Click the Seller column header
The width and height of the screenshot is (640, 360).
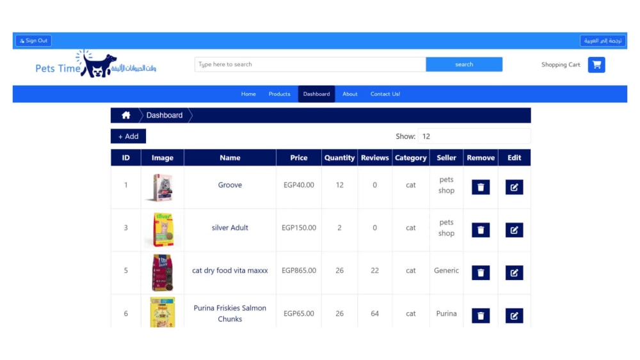(446, 158)
